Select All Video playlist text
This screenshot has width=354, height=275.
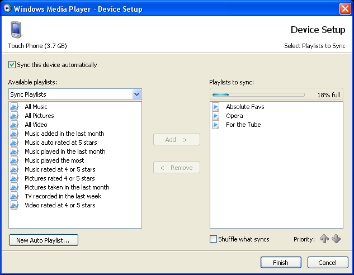[36, 125]
